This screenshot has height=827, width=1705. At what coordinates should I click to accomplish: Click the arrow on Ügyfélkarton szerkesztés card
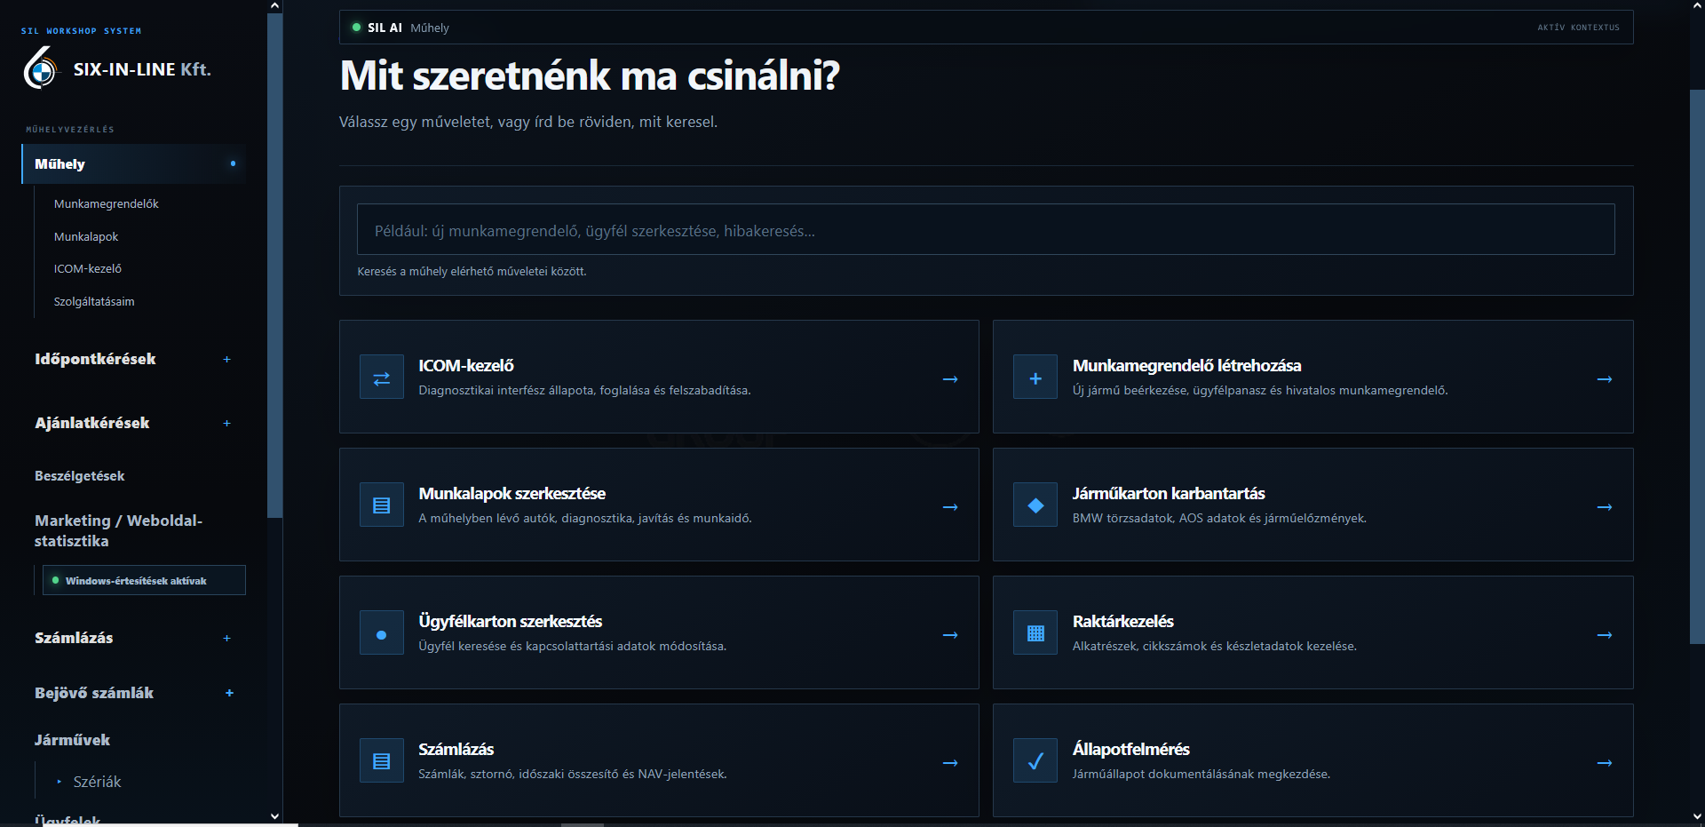coord(950,635)
